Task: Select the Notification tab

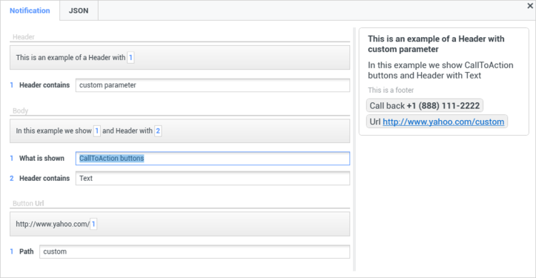Action: pos(30,11)
